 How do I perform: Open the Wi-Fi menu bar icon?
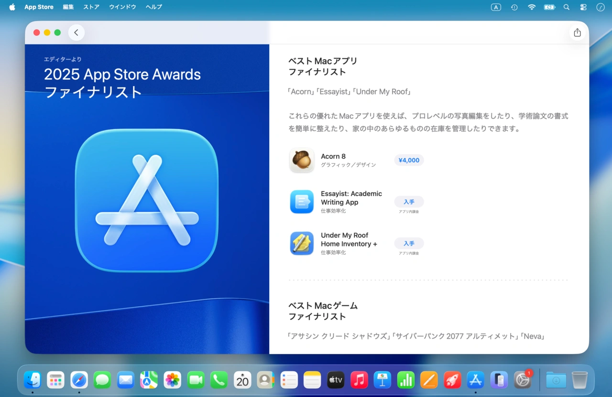pyautogui.click(x=532, y=7)
